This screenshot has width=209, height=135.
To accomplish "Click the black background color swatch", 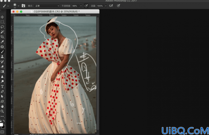I will coord(4,127).
